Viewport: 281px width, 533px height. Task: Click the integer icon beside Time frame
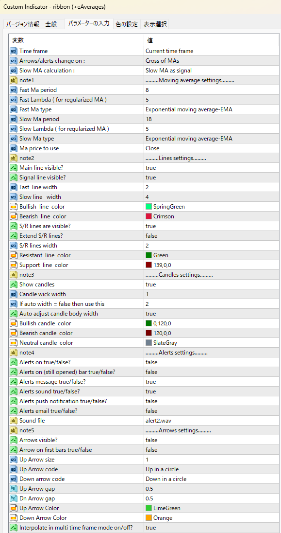pyautogui.click(x=14, y=51)
